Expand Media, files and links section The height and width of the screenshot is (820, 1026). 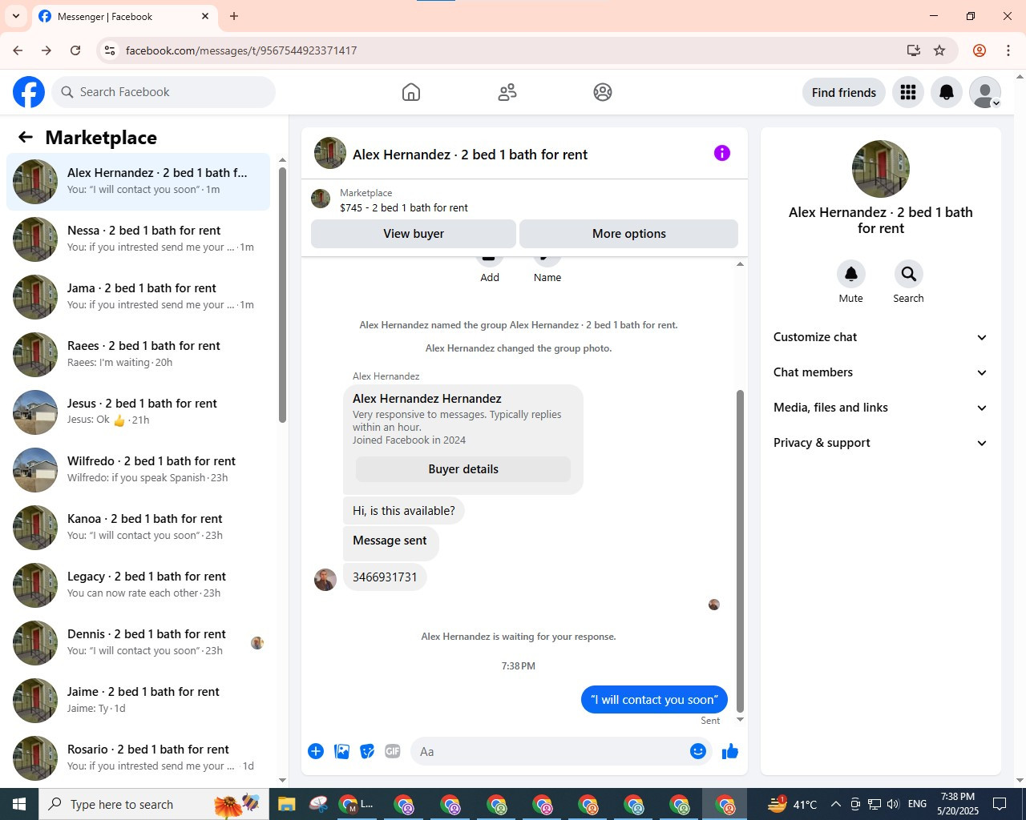coord(881,408)
